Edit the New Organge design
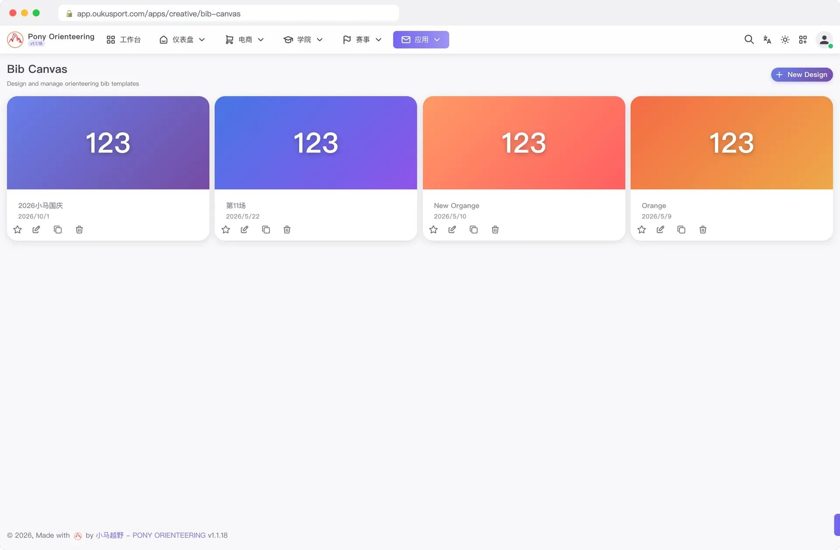 click(x=452, y=229)
